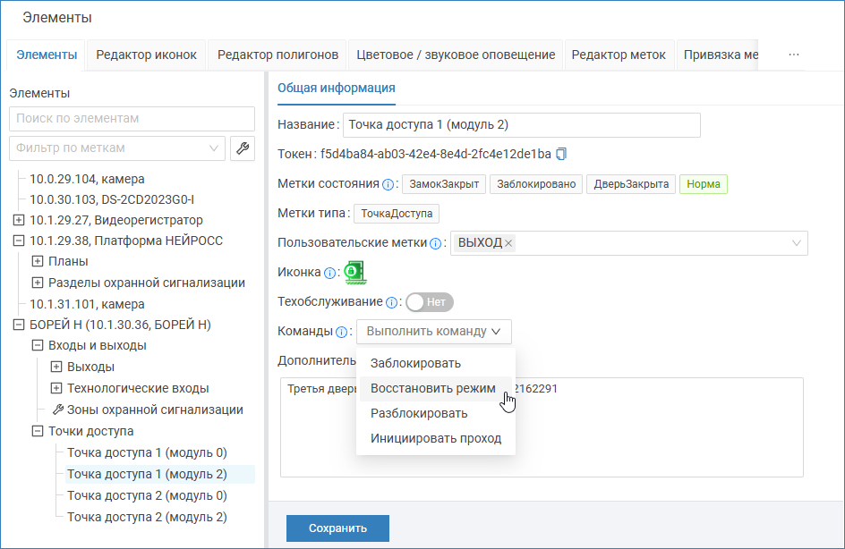Copy the token using the copy icon
The height and width of the screenshot is (549, 845).
coord(561,154)
